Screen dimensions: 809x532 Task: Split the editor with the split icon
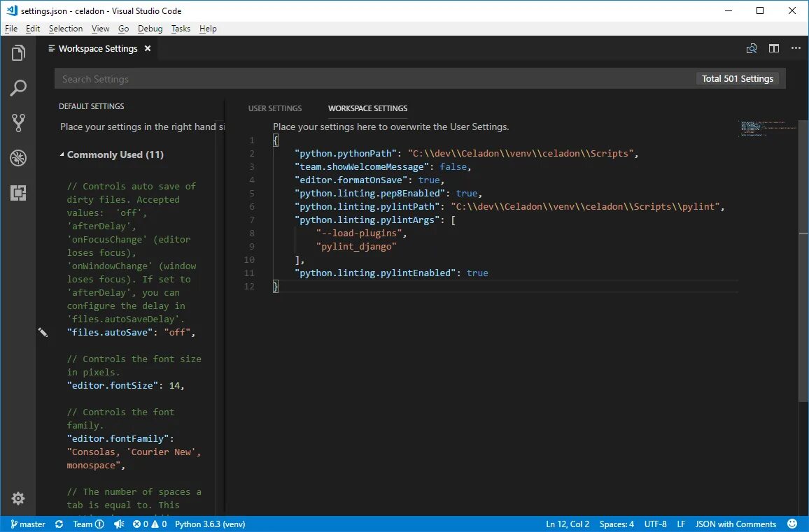coord(774,48)
